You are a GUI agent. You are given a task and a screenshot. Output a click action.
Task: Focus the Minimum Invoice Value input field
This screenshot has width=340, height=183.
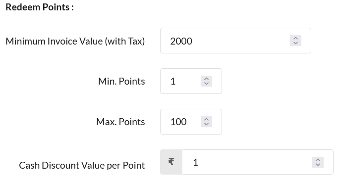[x=235, y=41]
